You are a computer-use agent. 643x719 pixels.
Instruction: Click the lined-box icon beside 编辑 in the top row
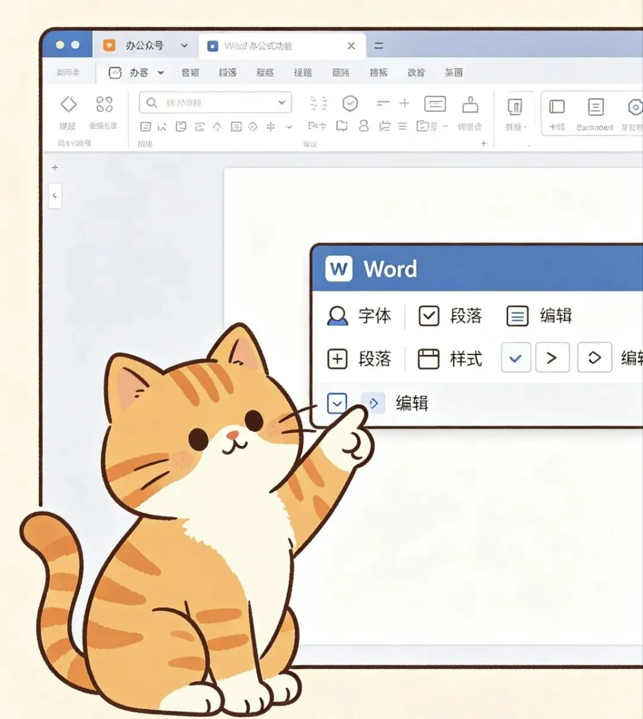[517, 316]
